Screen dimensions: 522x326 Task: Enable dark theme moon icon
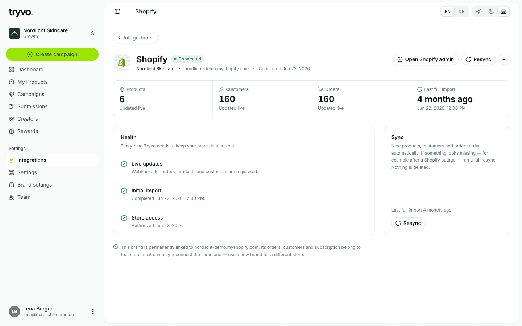pos(491,12)
